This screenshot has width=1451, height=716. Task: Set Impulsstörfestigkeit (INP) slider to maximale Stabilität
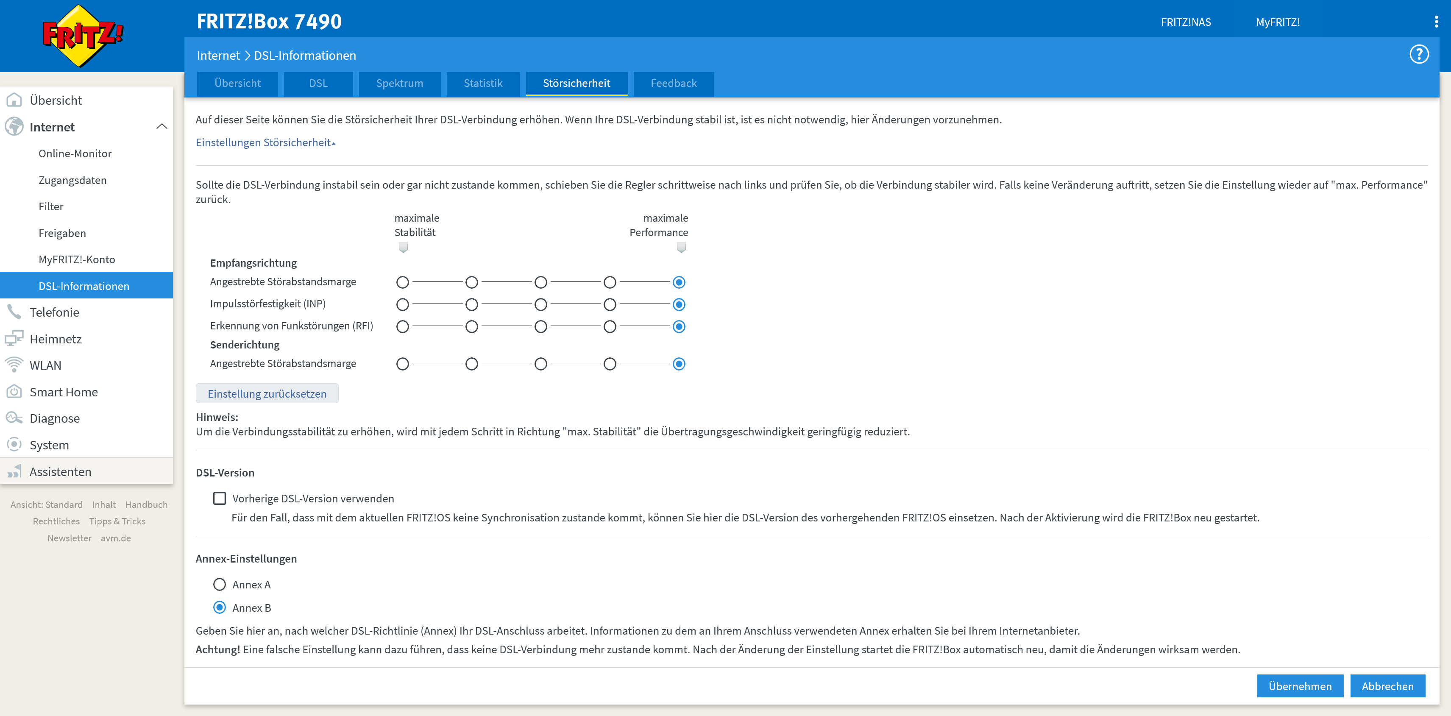pos(402,304)
